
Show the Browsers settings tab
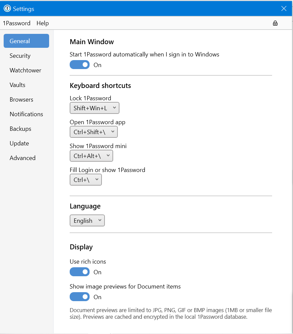pos(21,100)
